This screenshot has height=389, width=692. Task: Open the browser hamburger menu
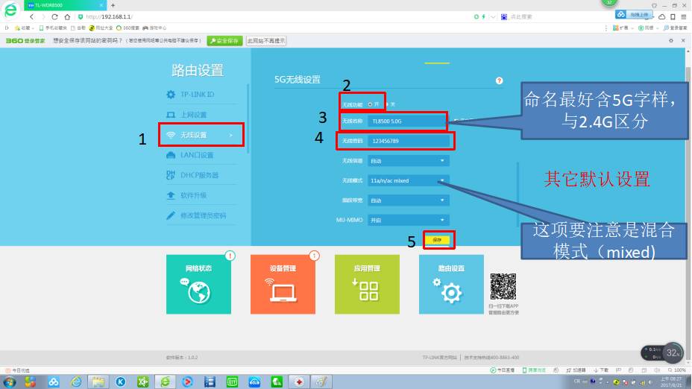click(683, 16)
